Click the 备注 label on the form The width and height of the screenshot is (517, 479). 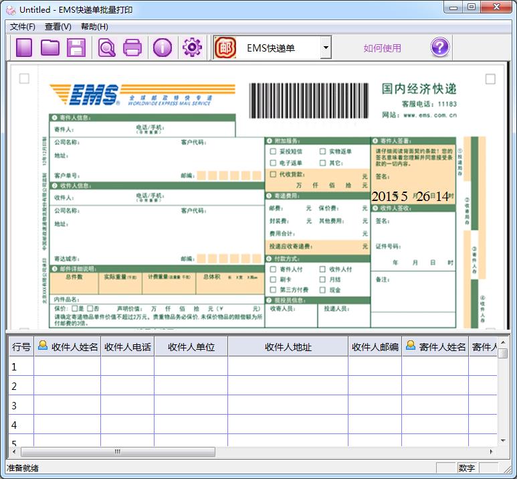pos(383,279)
